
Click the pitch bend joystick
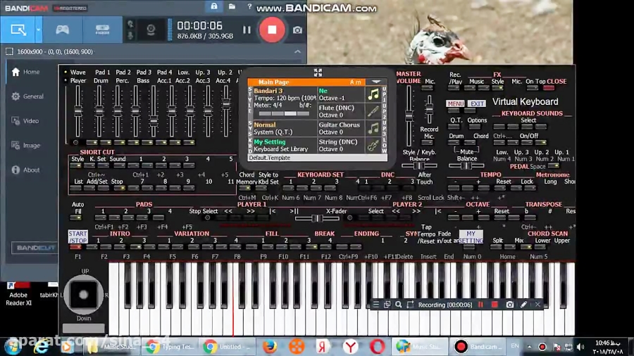(x=84, y=295)
